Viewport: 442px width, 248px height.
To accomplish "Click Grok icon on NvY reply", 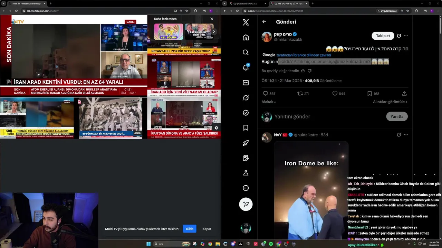I will pos(399,135).
